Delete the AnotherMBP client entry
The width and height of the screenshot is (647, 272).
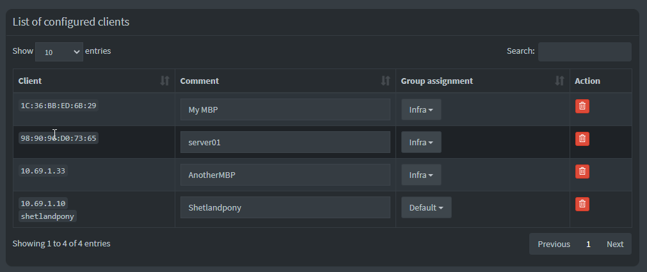tap(582, 172)
